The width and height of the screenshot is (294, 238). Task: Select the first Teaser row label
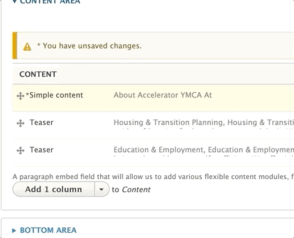(42, 122)
